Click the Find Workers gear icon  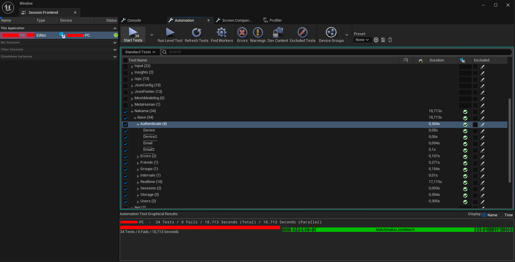pyautogui.click(x=222, y=32)
